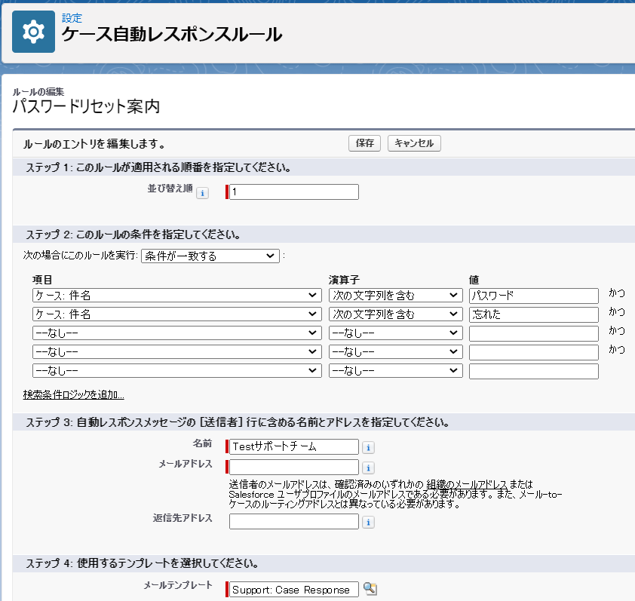The height and width of the screenshot is (601, 635).
Task: Click value field containing 忘れた
Action: click(x=534, y=314)
